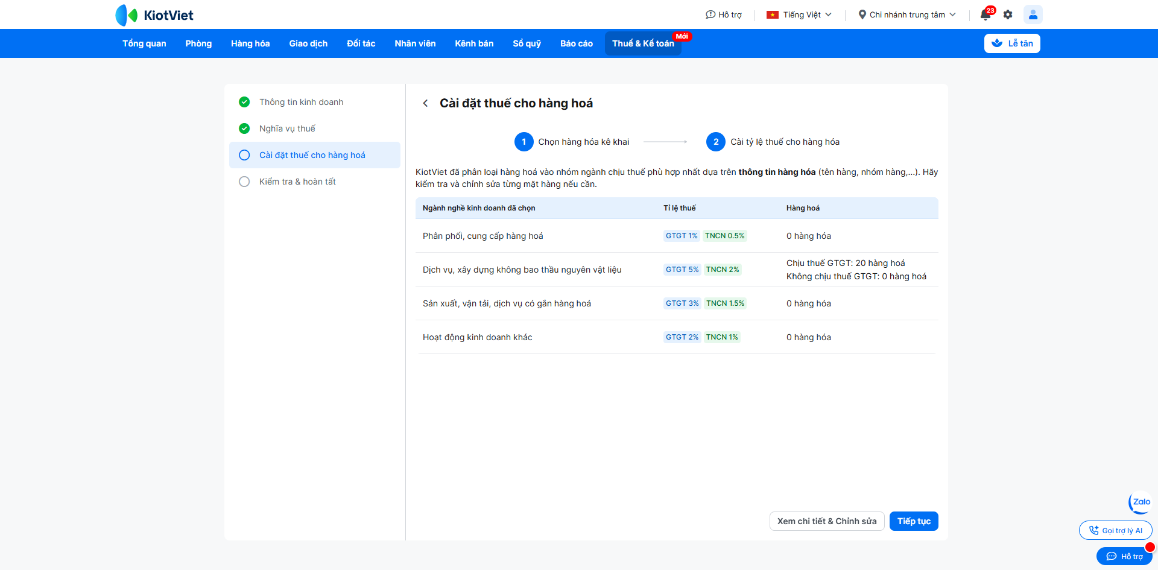This screenshot has height=570, width=1158.
Task: Click the branch location pin icon
Action: tap(862, 14)
